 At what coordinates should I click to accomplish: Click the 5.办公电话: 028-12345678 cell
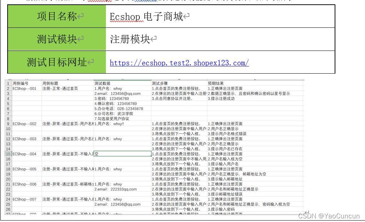[123, 109]
